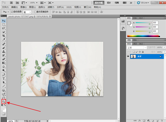Toggle the 自动选择 checkbox
This screenshot has height=122, width=166.
12,12
